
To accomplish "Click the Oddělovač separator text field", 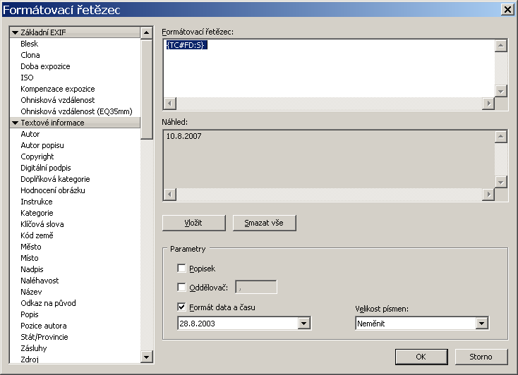I will tap(256, 287).
